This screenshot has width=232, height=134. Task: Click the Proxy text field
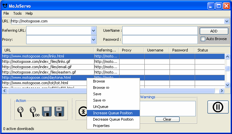pos(59,40)
